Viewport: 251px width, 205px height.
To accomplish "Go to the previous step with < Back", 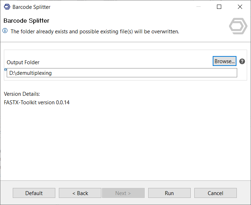I will (80, 193).
